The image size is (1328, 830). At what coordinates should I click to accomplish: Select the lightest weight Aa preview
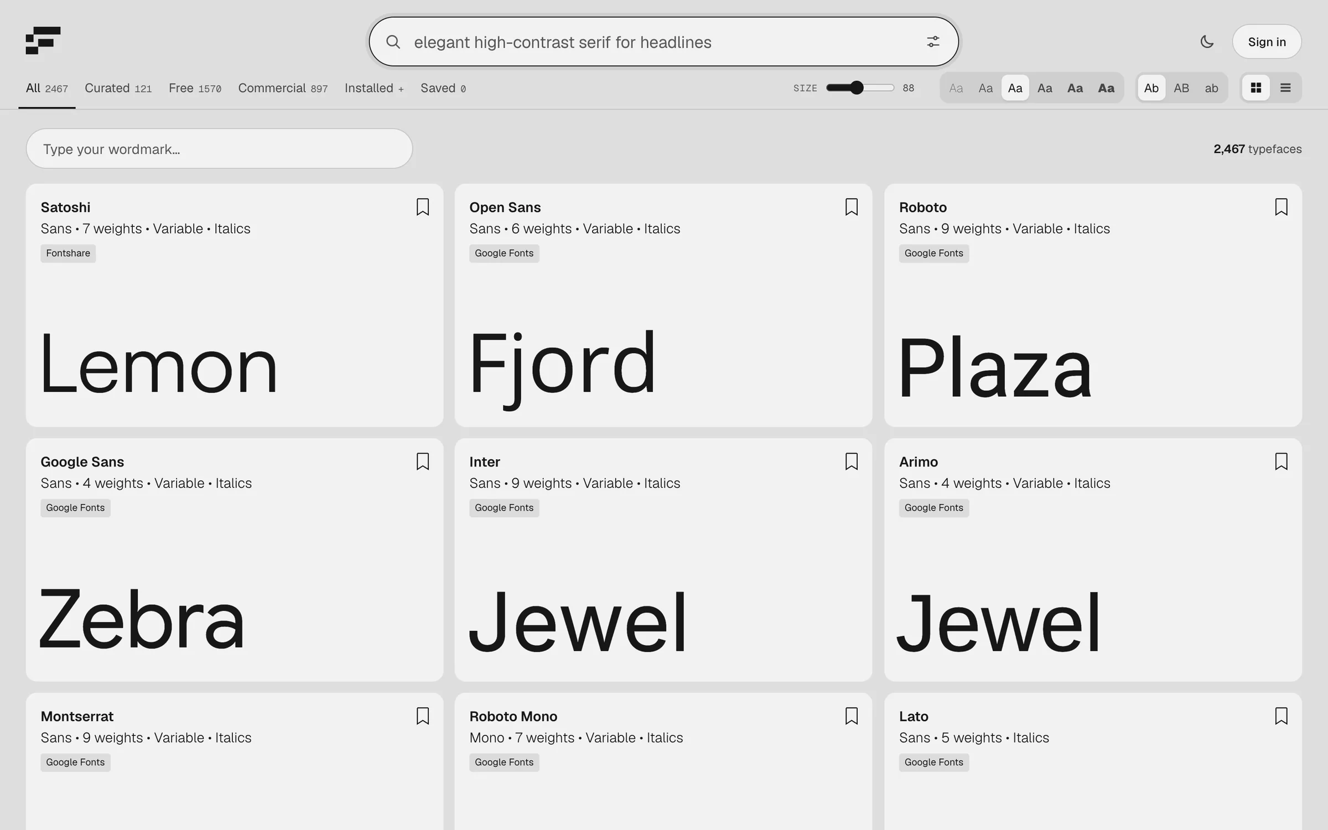(956, 88)
